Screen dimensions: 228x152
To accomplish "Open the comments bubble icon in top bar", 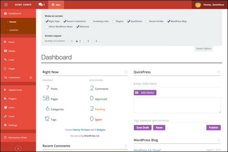I will [x=41, y=5].
